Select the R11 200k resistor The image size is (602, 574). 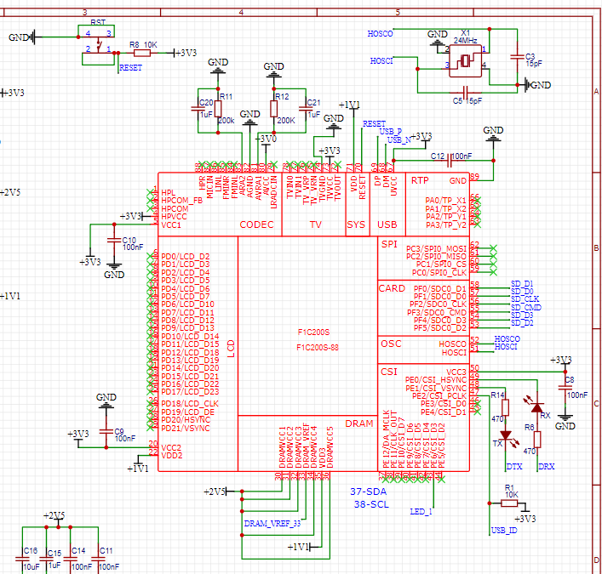(219, 107)
